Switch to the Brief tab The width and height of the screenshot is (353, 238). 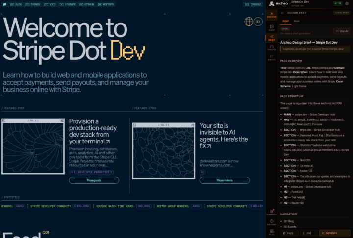click(285, 21)
